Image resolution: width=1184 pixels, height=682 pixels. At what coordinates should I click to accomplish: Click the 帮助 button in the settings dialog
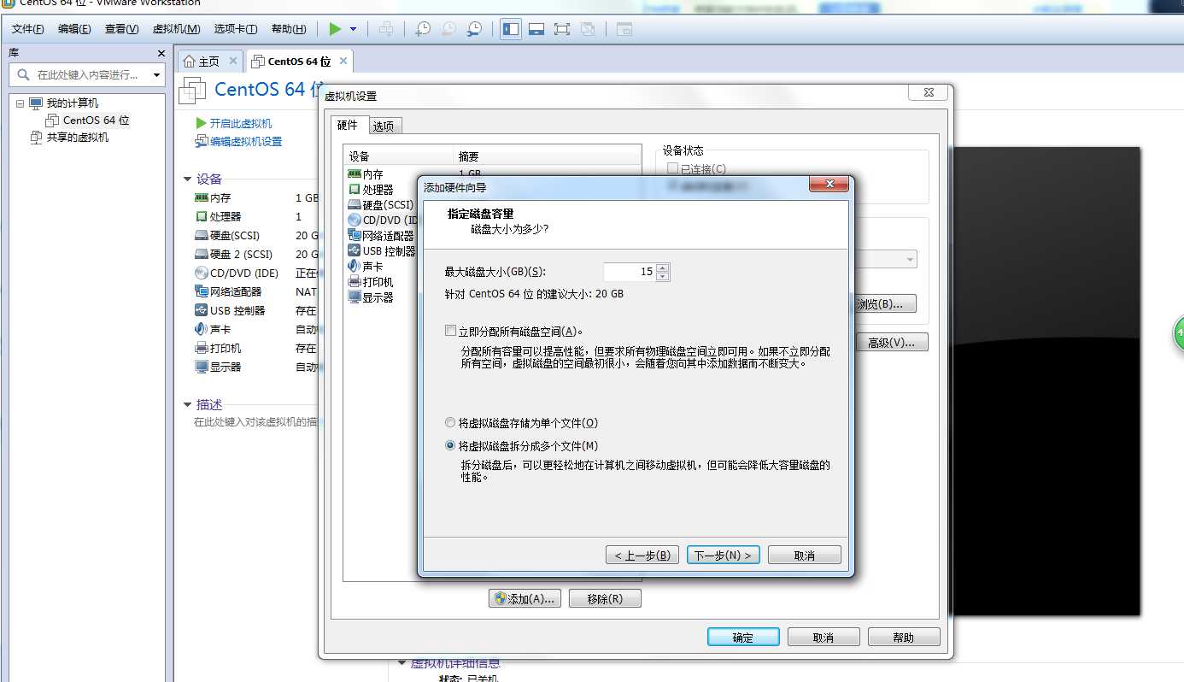tap(904, 637)
